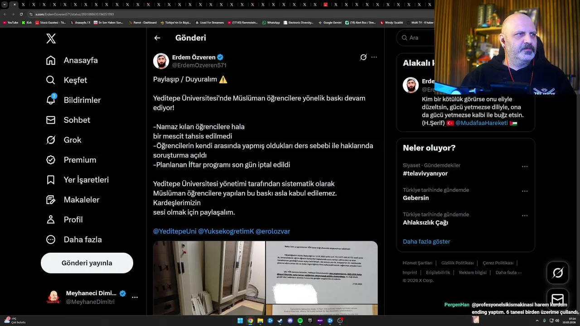
Task: Open Makaleler articles
Action: 73,200
